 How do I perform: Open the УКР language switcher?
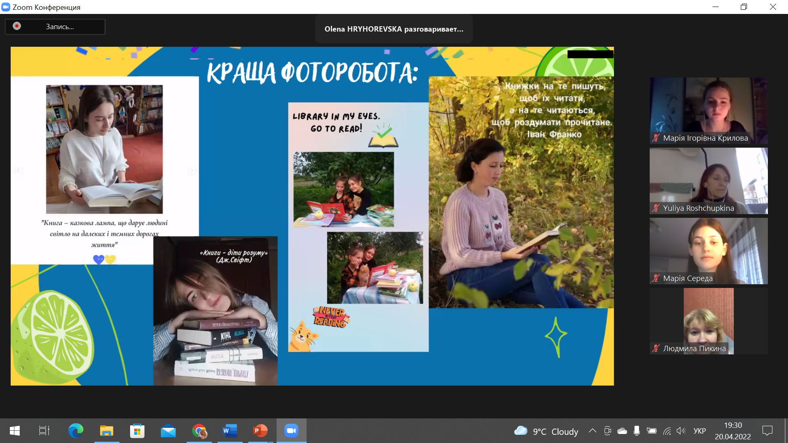click(699, 431)
